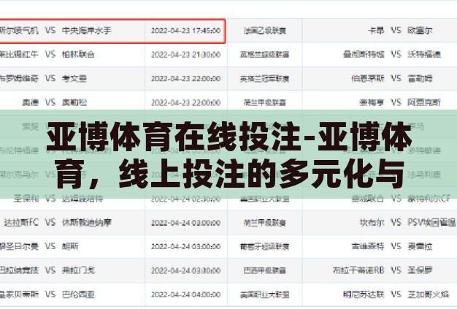Select the team name 阿贾克斯

423,102
